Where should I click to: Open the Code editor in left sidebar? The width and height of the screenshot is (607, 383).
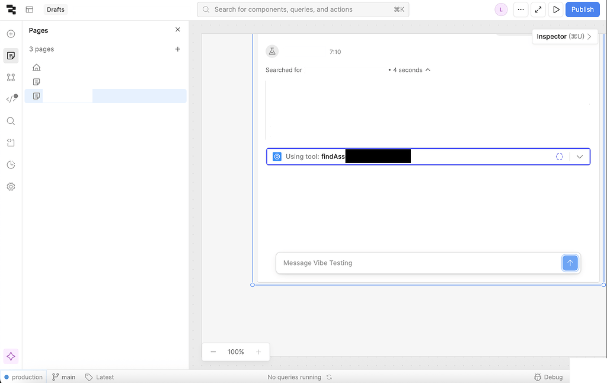click(11, 98)
